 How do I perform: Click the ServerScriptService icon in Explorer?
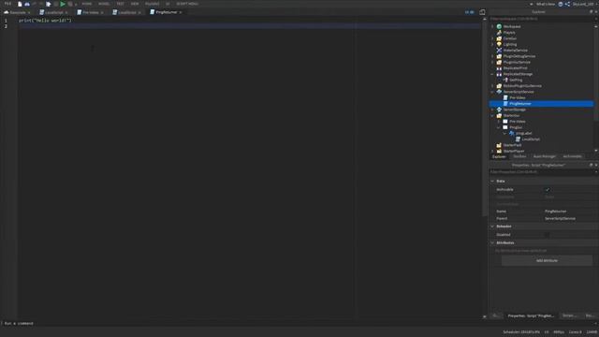[499, 92]
